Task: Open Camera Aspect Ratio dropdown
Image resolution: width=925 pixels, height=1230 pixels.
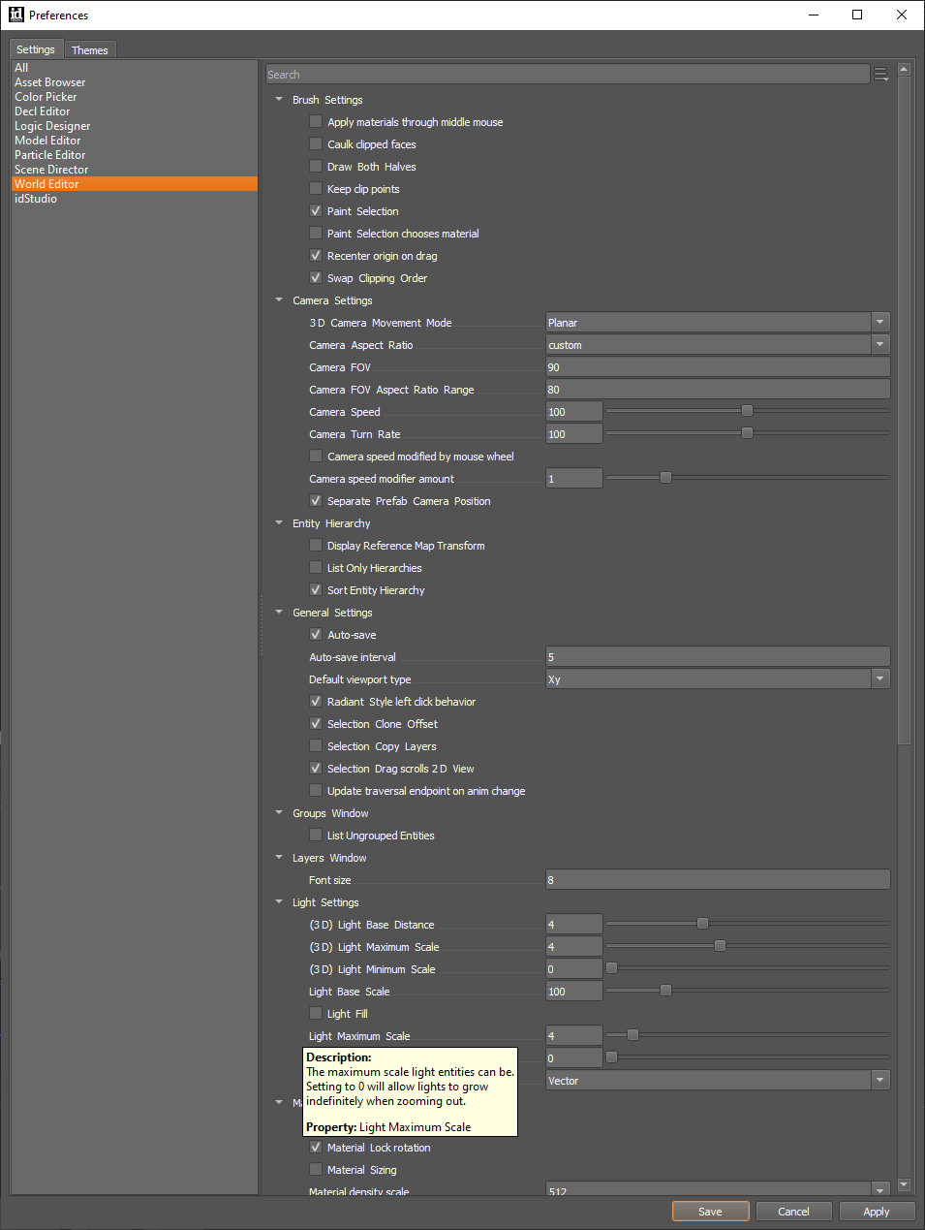Action: click(718, 345)
